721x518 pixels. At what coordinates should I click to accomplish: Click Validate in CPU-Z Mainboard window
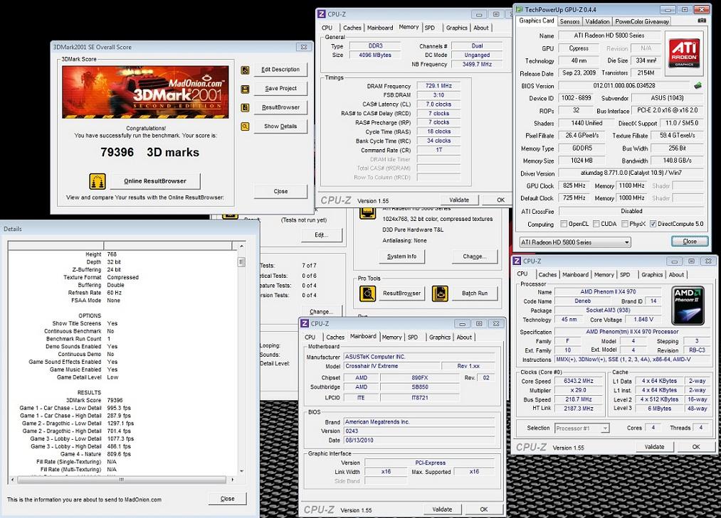point(442,509)
